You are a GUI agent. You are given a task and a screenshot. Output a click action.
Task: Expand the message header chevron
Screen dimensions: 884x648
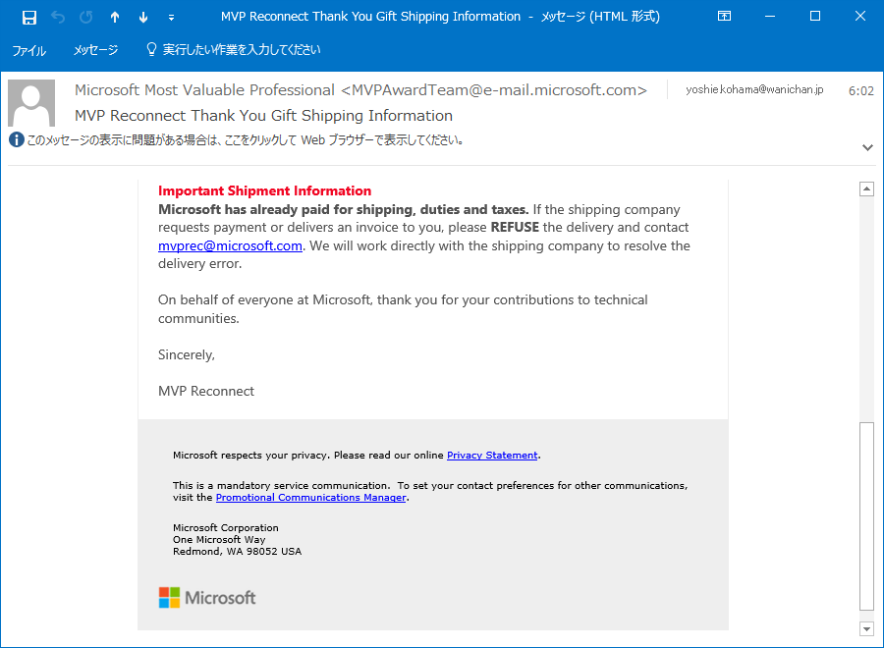click(x=867, y=147)
